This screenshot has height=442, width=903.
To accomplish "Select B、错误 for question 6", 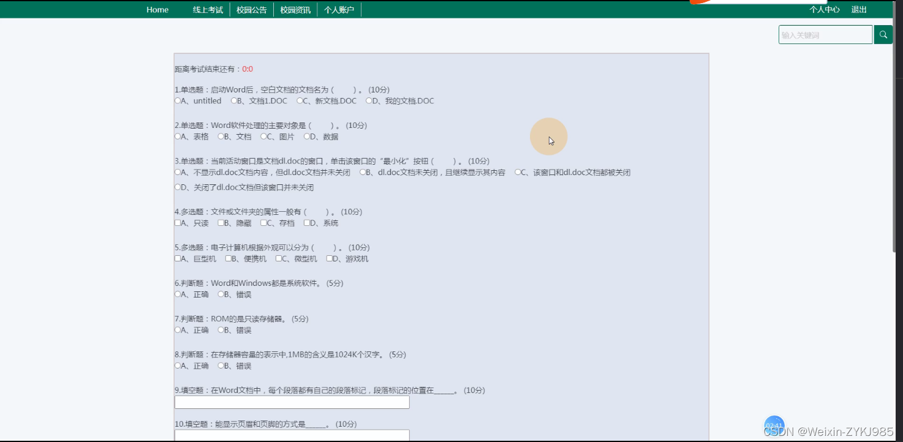I will coord(221,294).
